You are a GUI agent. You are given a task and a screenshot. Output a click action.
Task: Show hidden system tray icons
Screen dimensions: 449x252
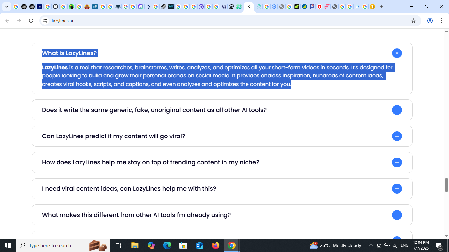click(371, 245)
